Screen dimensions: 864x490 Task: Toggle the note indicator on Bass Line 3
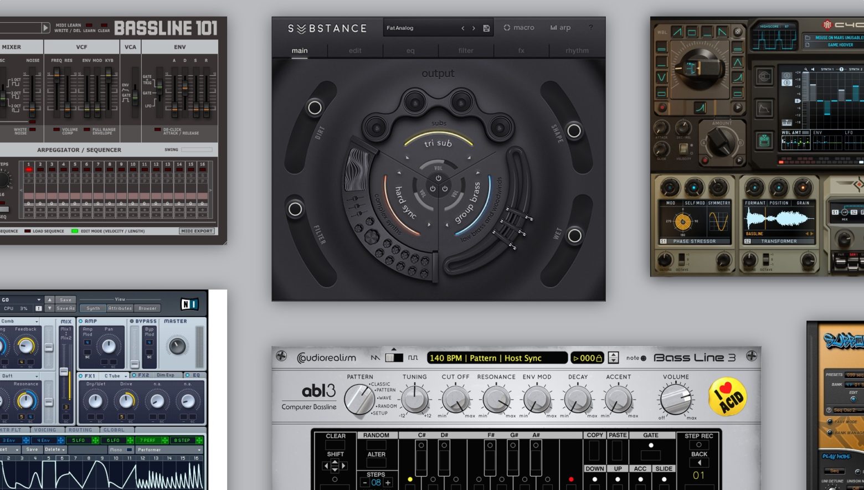(643, 358)
